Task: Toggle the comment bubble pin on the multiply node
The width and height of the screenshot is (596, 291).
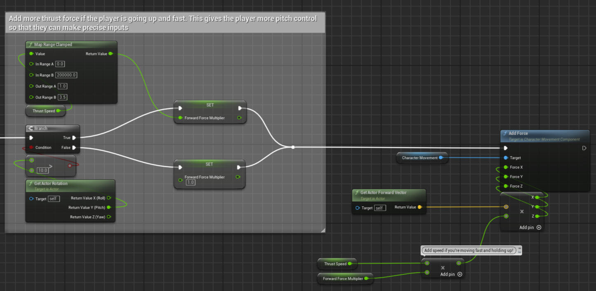Action: tap(519, 250)
